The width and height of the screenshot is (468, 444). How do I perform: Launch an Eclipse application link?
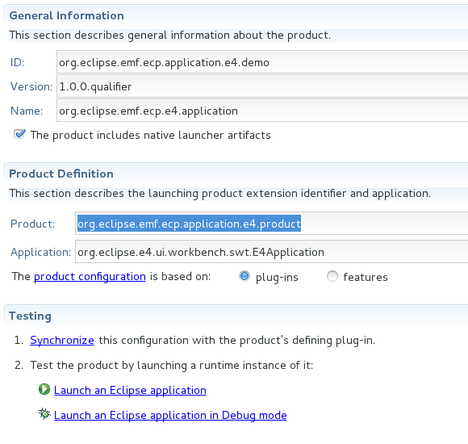(130, 390)
